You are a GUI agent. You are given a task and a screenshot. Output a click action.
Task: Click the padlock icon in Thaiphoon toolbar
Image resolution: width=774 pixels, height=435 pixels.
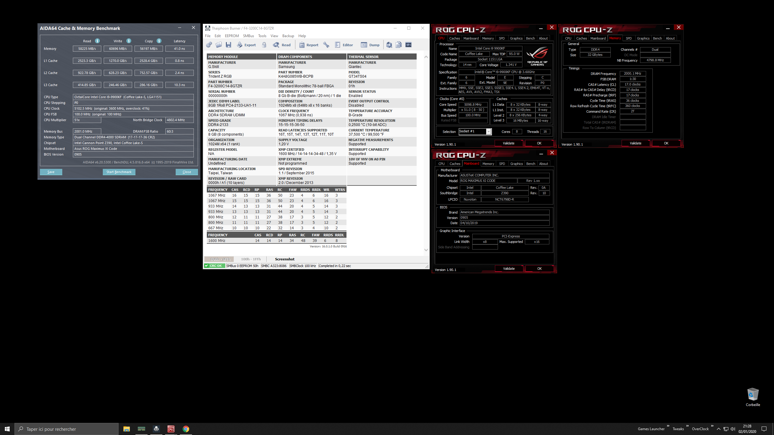[264, 45]
